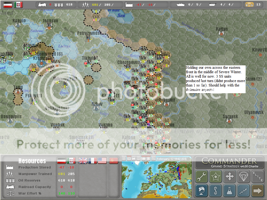Open the dollar sign purchase screen
This screenshot has width=267, height=200.
click(x=215, y=191)
